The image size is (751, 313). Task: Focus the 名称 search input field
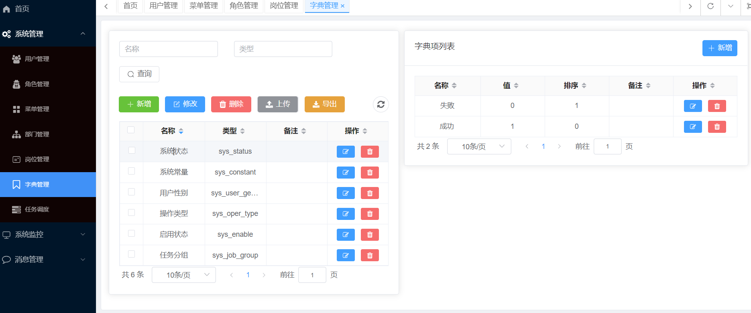169,49
